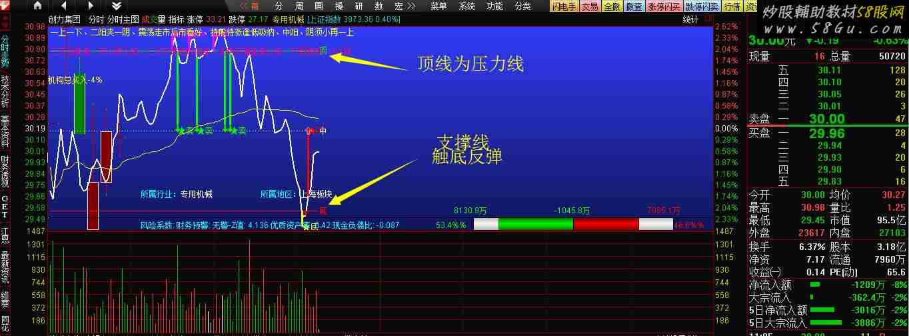Click the 专用机械 sector label
This screenshot has width=909, height=336.
click(289, 19)
